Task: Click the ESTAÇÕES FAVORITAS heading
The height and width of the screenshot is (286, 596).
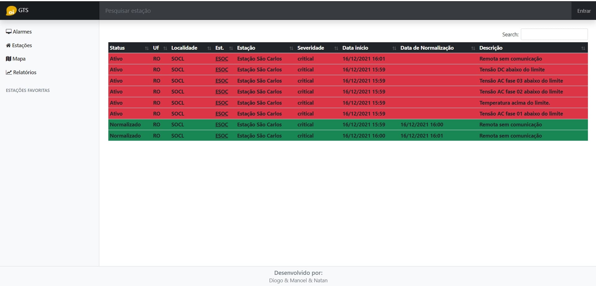Action: [x=28, y=90]
